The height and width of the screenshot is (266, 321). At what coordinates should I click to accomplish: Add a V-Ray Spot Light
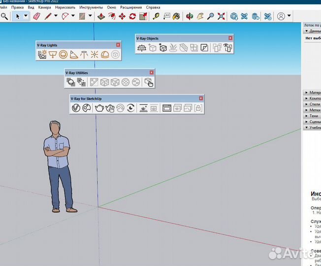coord(74,55)
